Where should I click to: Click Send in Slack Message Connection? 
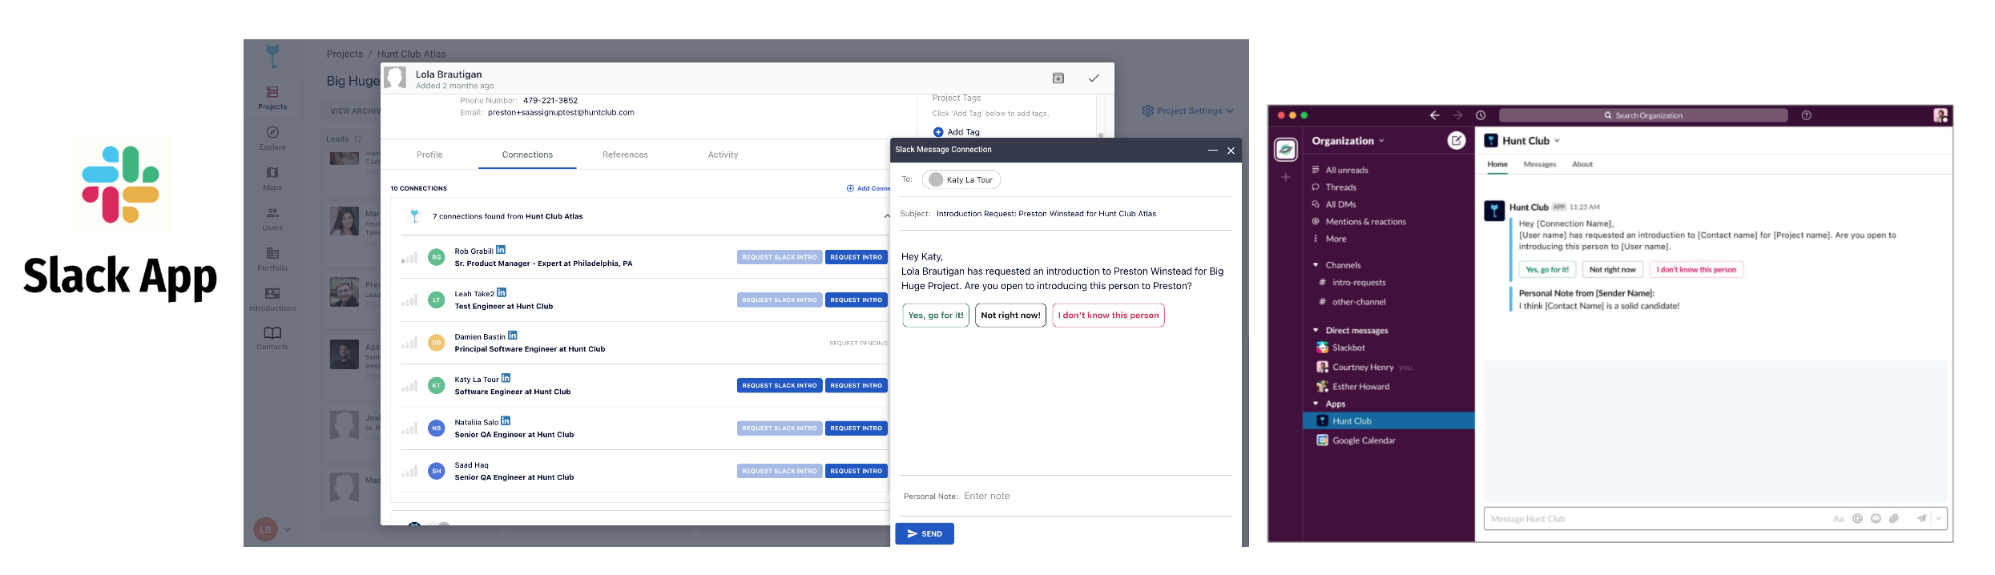click(x=925, y=533)
